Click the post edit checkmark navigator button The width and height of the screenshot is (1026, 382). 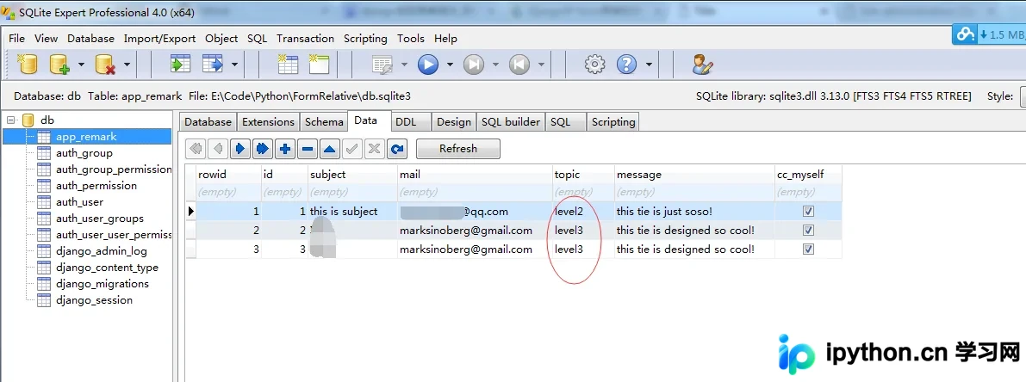click(351, 149)
